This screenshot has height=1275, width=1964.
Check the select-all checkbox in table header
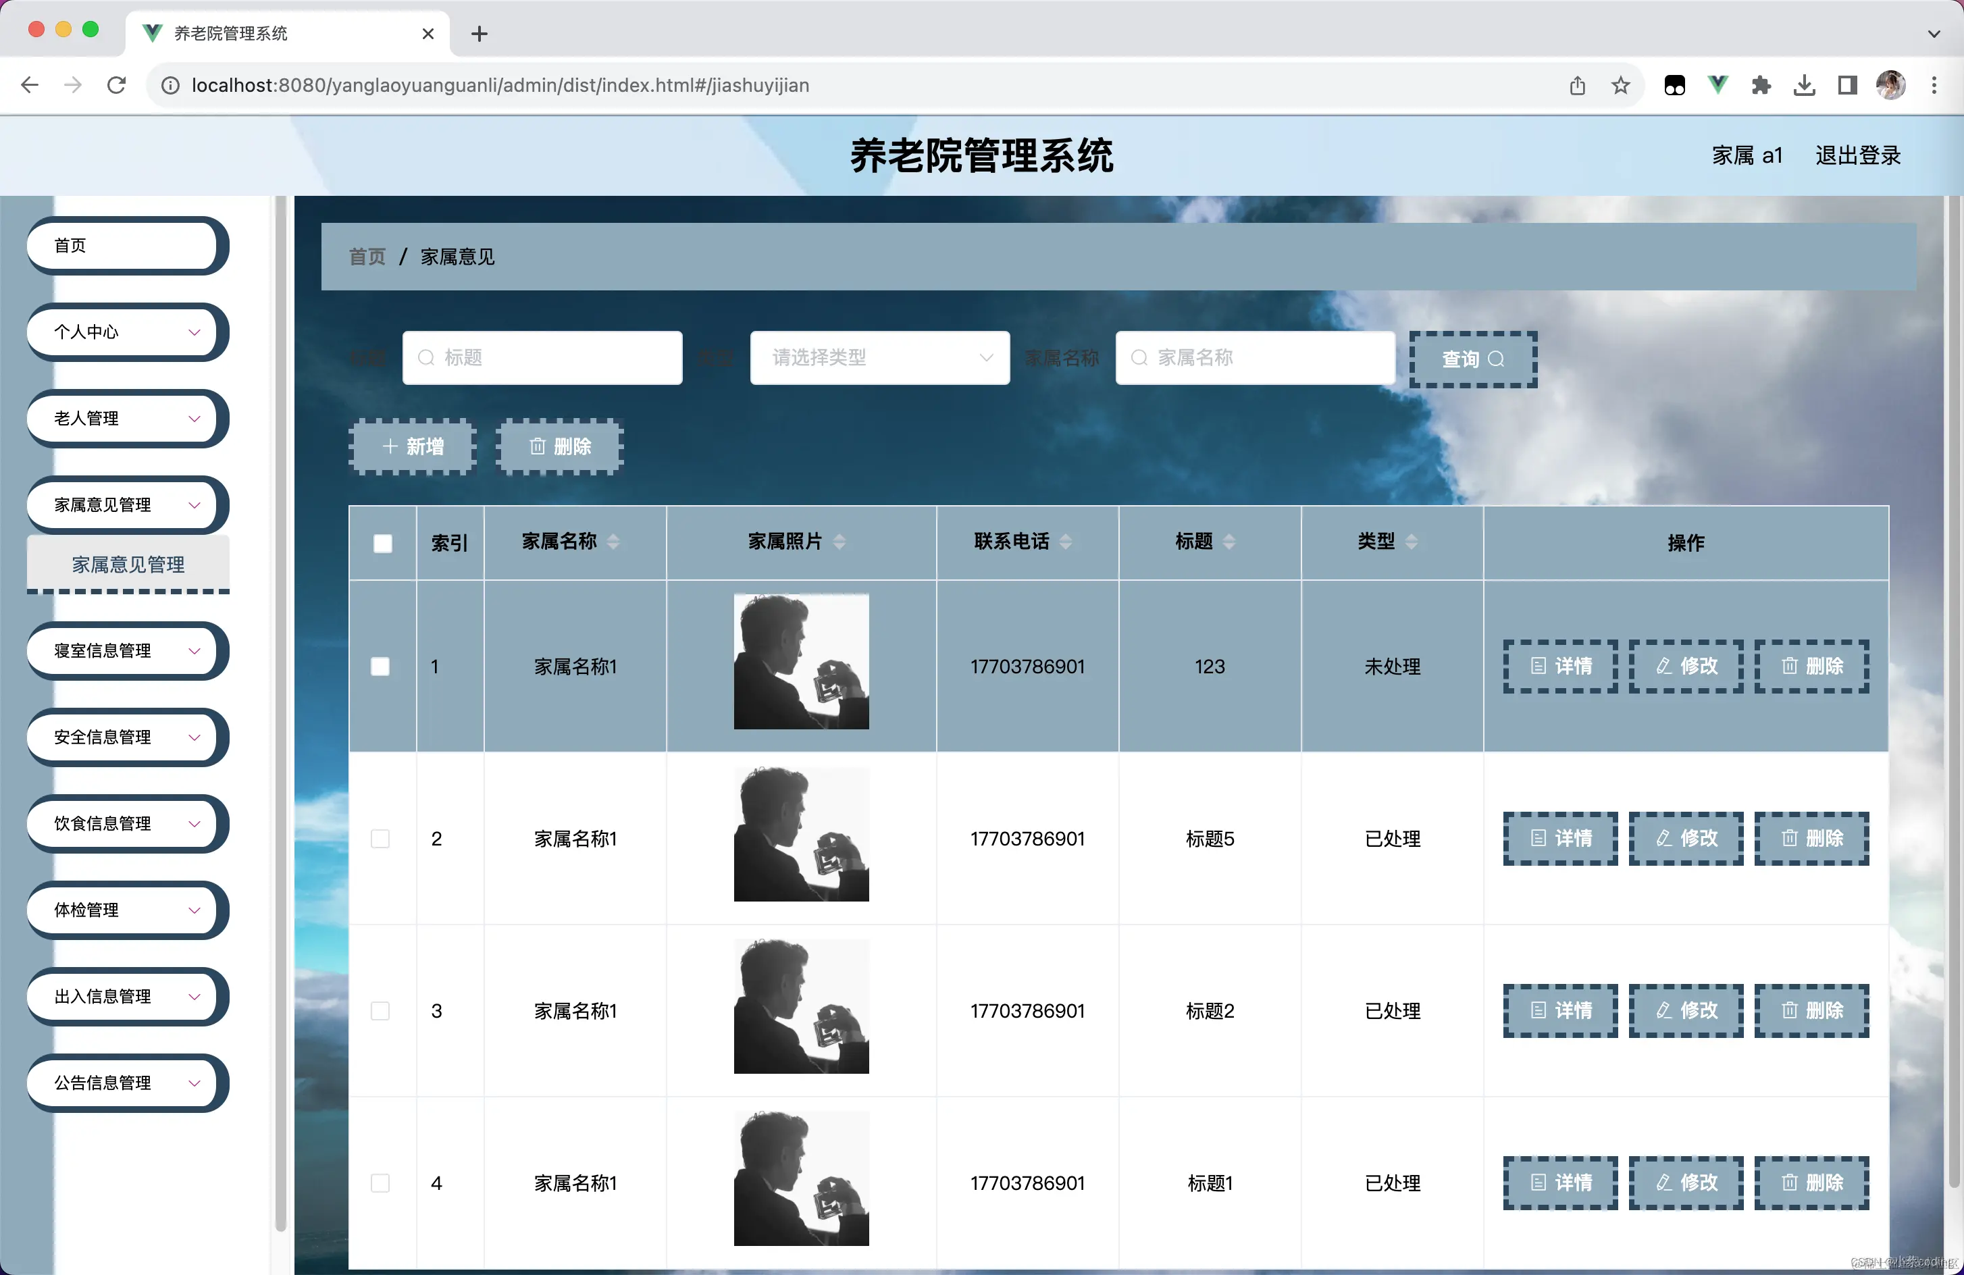point(382,543)
